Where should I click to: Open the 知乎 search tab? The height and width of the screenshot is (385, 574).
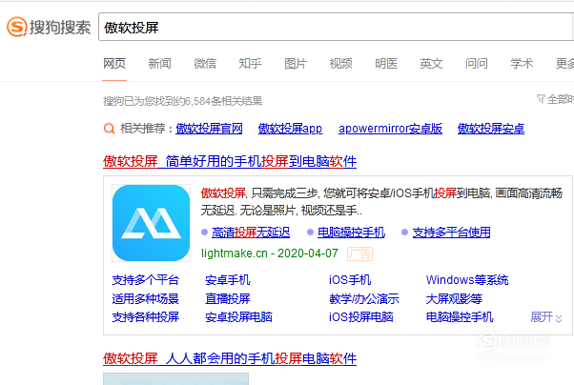click(x=250, y=64)
